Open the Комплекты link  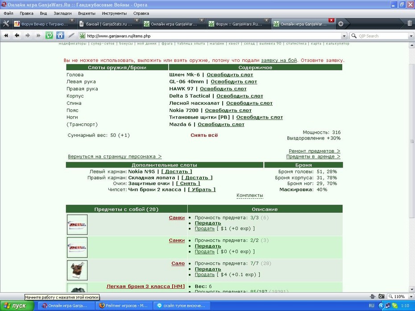coord(249,195)
